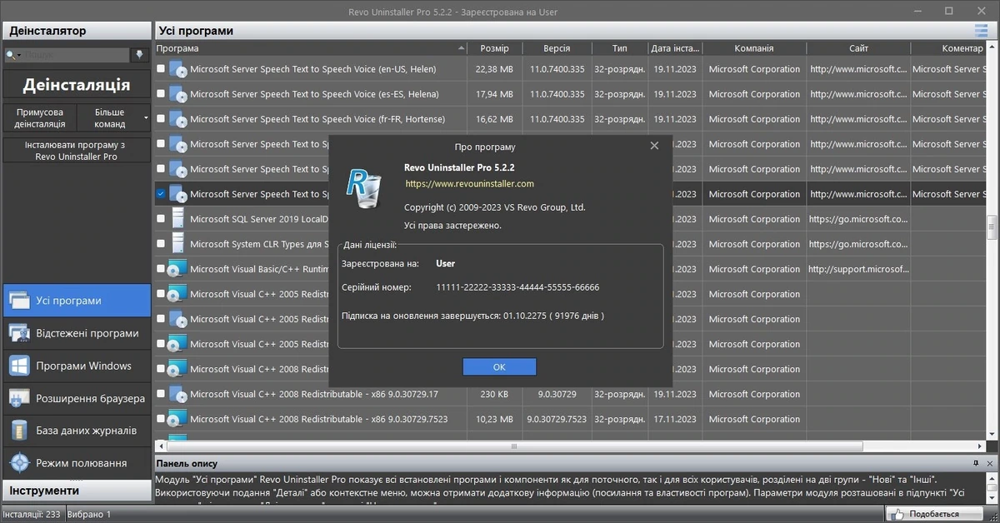Viewport: 1000px width, 523px height.
Task: Click icon of Visual C++ 2008 x86 9.0.30729.17
Action: 177,394
